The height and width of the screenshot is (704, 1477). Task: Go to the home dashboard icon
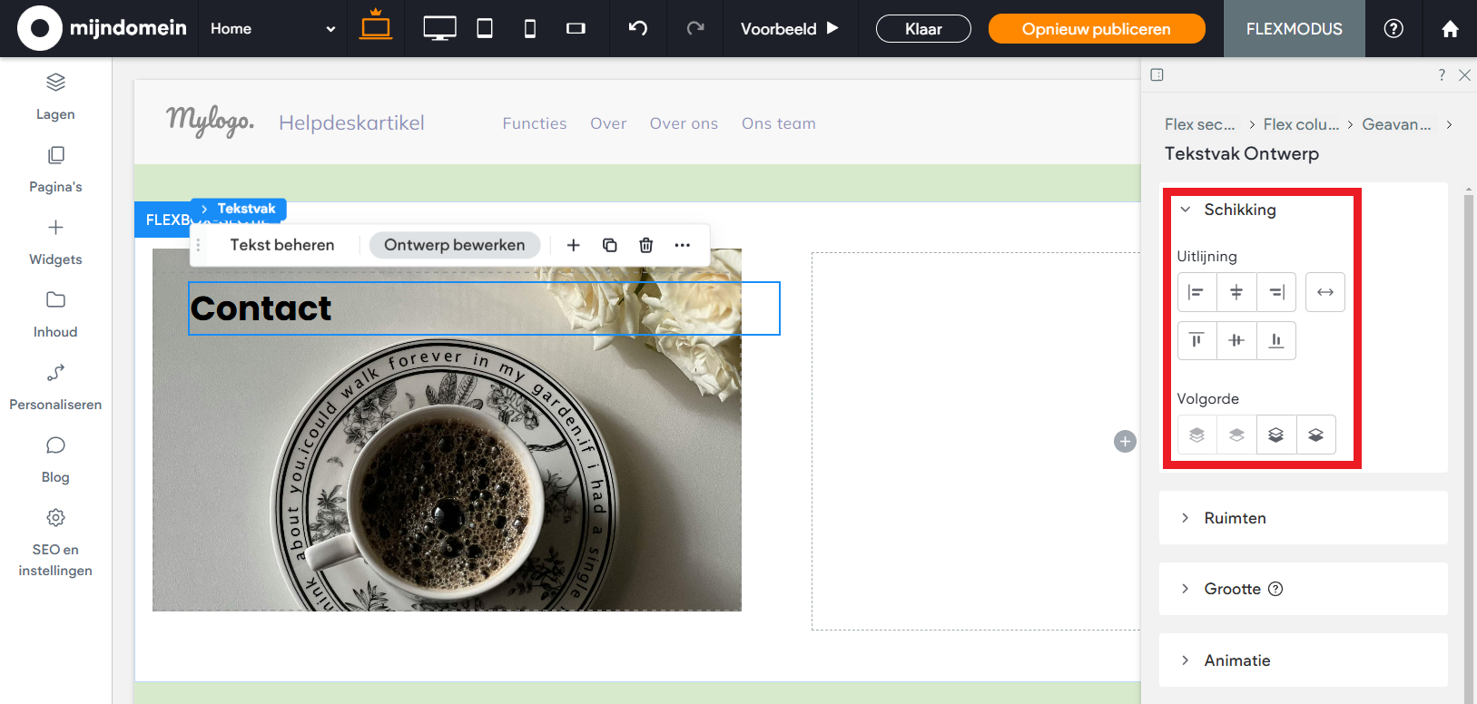tap(1450, 29)
